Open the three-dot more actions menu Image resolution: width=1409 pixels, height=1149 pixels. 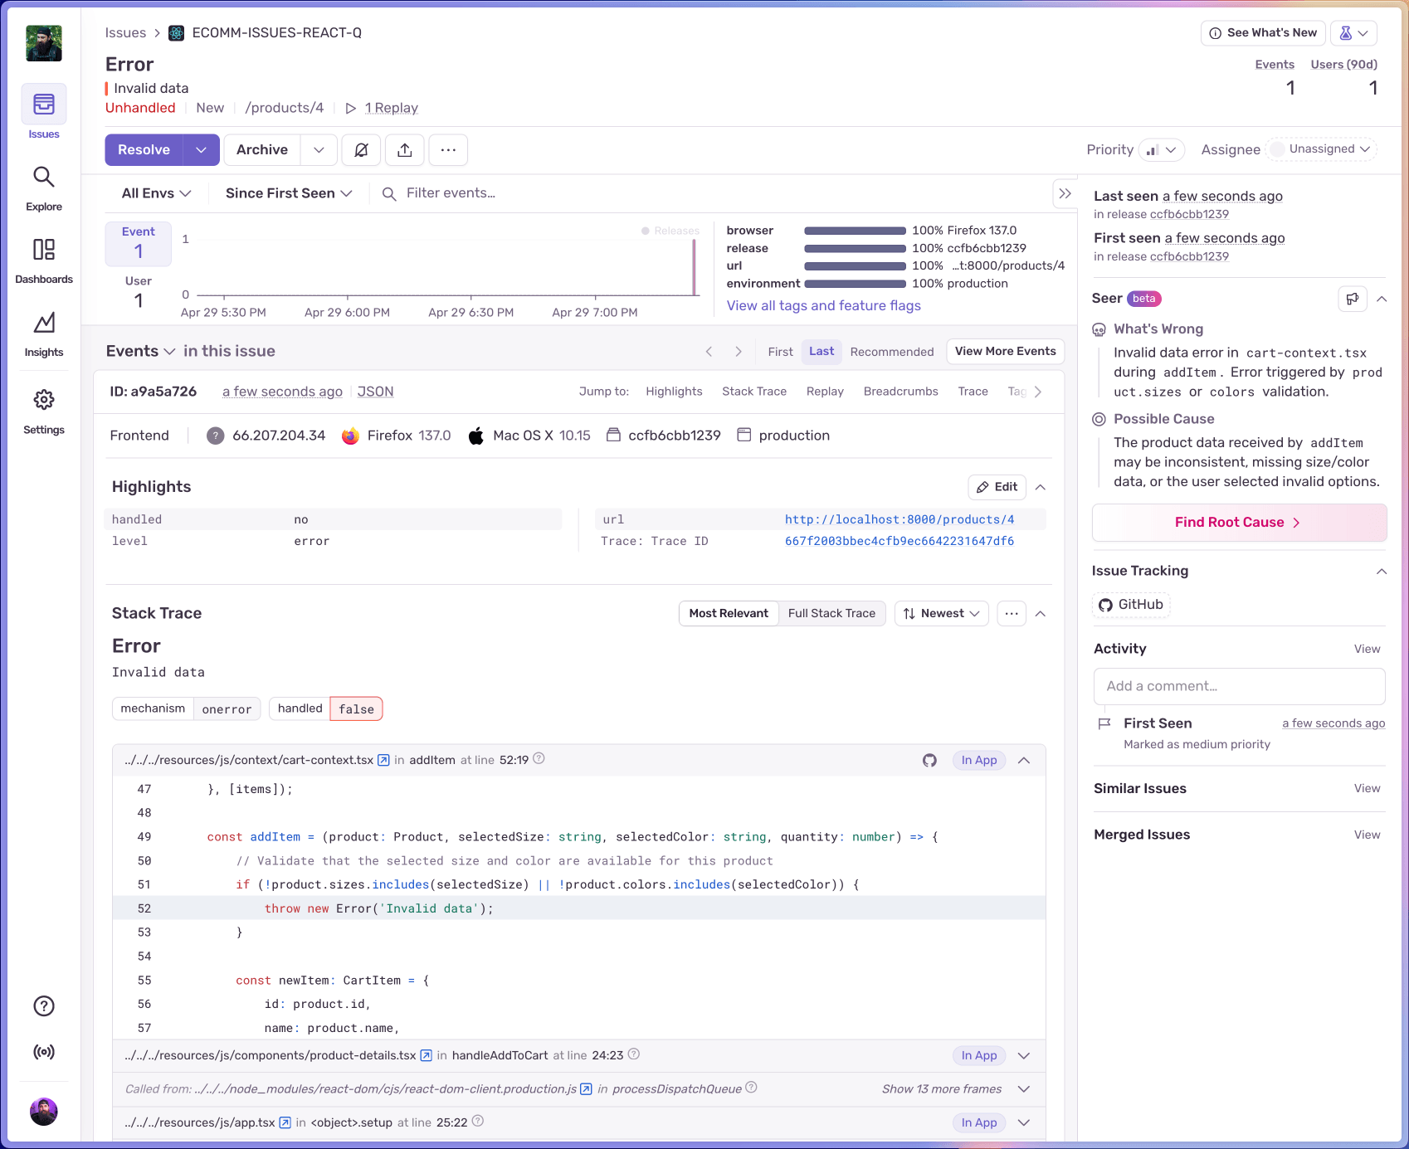pos(449,150)
